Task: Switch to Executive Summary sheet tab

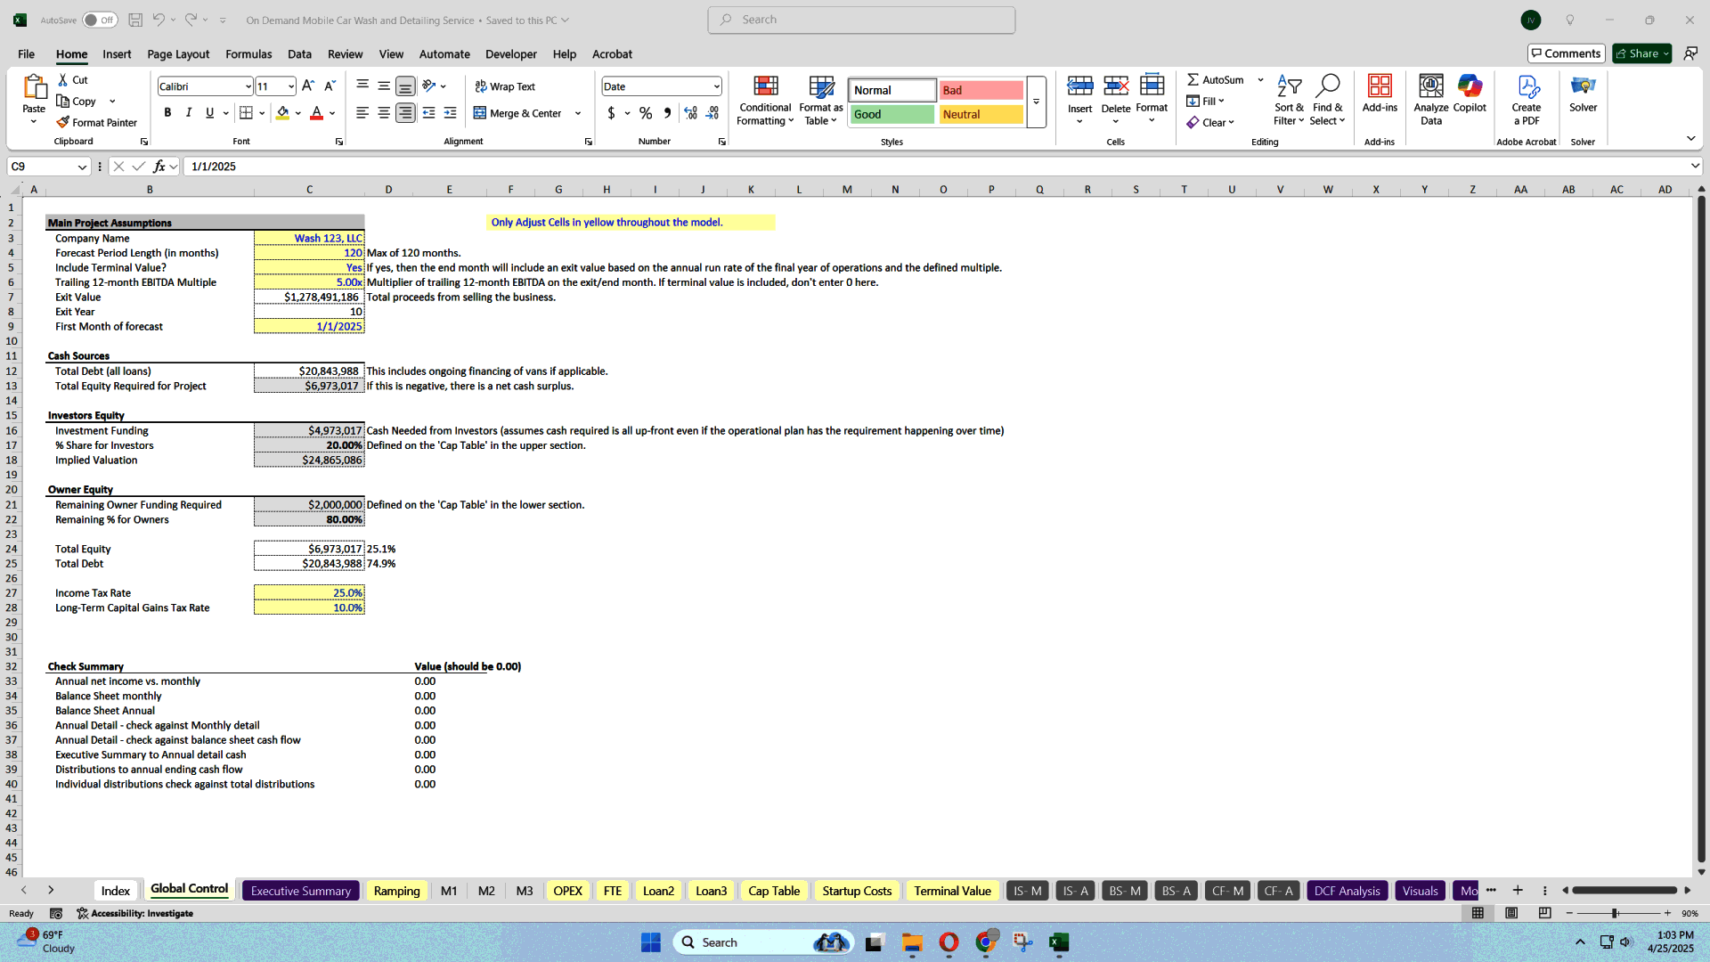Action: (x=301, y=891)
